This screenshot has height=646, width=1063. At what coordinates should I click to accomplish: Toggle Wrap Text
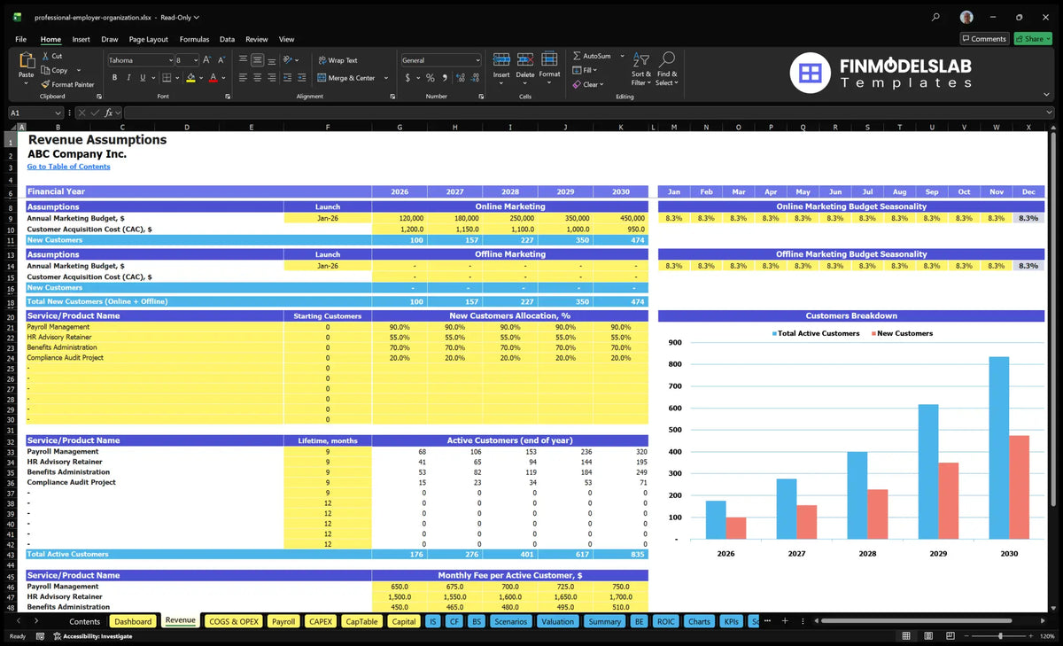[338, 60]
